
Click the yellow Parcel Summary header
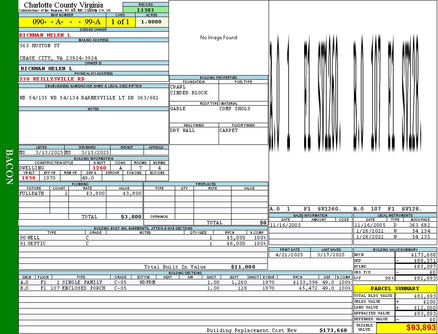[x=395, y=288]
